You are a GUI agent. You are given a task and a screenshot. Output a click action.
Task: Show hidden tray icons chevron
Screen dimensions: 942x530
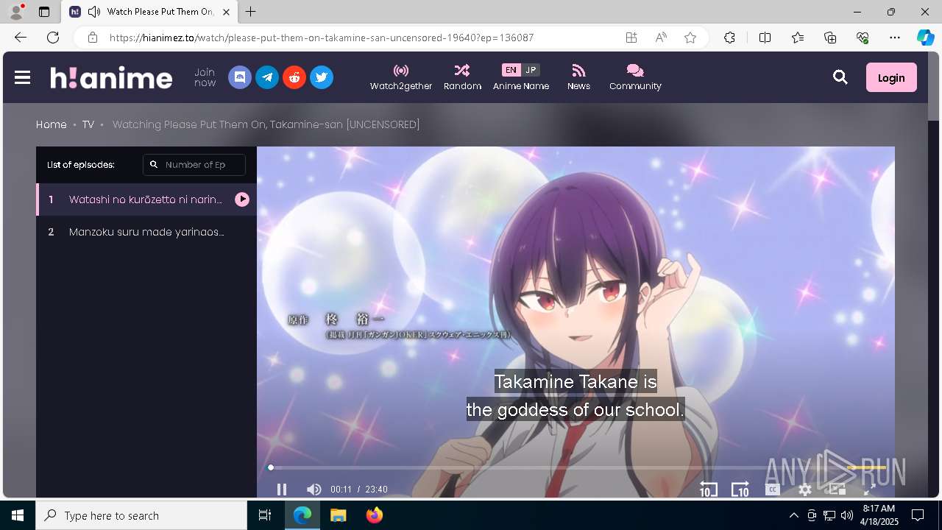793,515
